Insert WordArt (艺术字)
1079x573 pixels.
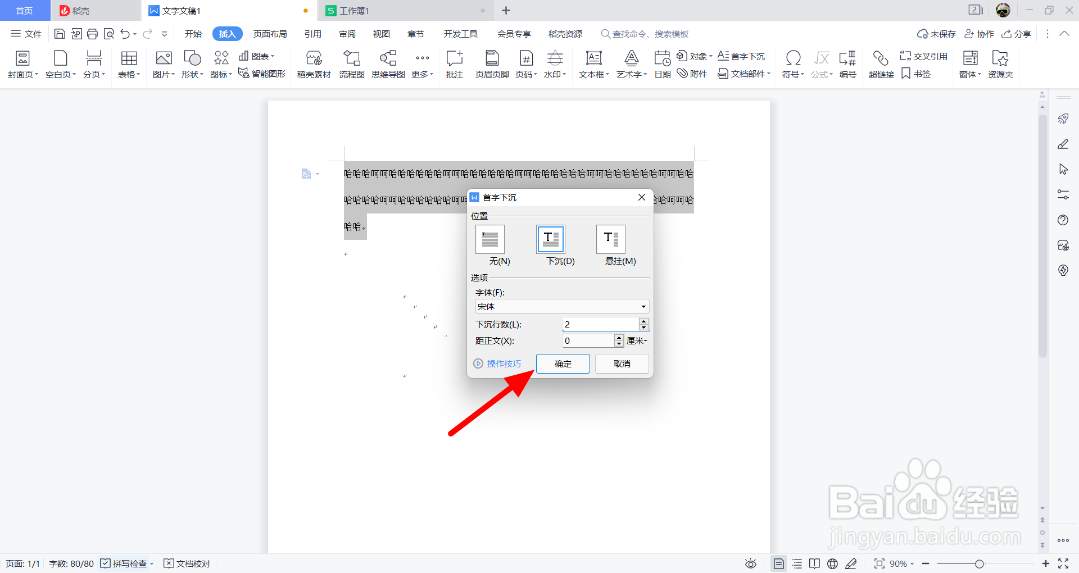632,65
